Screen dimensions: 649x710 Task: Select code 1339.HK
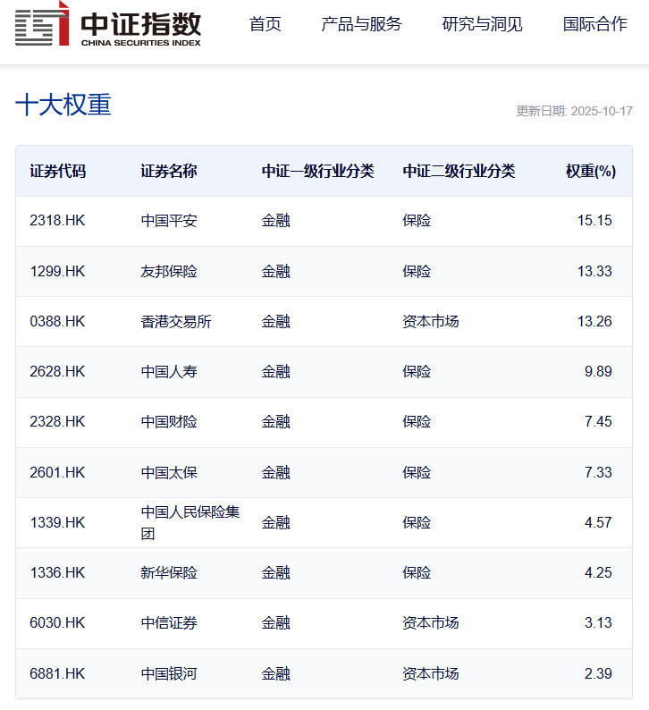57,522
